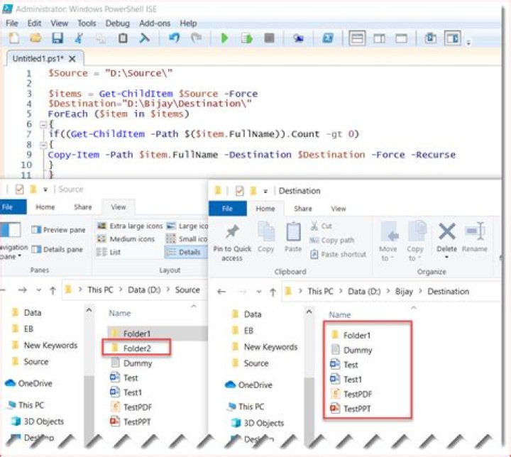Select TestPPT file in Destination window

(x=351, y=409)
